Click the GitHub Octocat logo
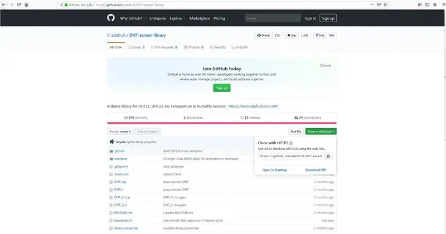446x234 pixels. [111, 18]
